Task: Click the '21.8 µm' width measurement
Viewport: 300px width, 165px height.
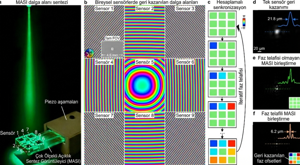Action: click(274, 19)
